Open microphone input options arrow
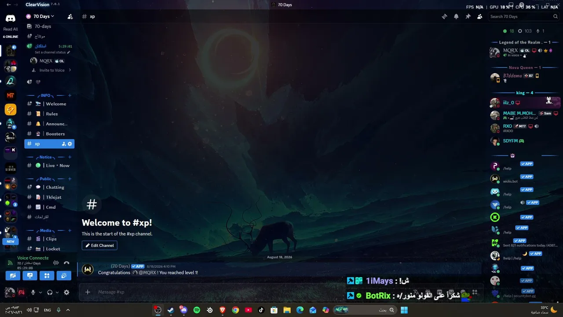Viewport: 563px width, 317px height. (40, 292)
